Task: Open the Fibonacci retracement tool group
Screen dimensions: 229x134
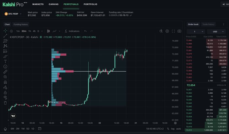Action: pos(5,41)
